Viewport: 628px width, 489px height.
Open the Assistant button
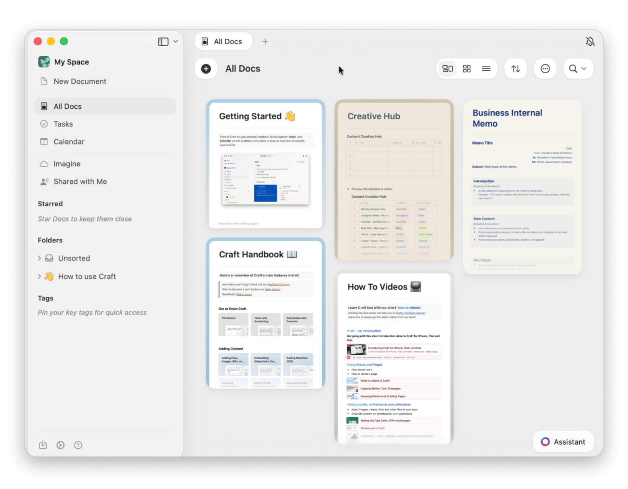point(563,442)
